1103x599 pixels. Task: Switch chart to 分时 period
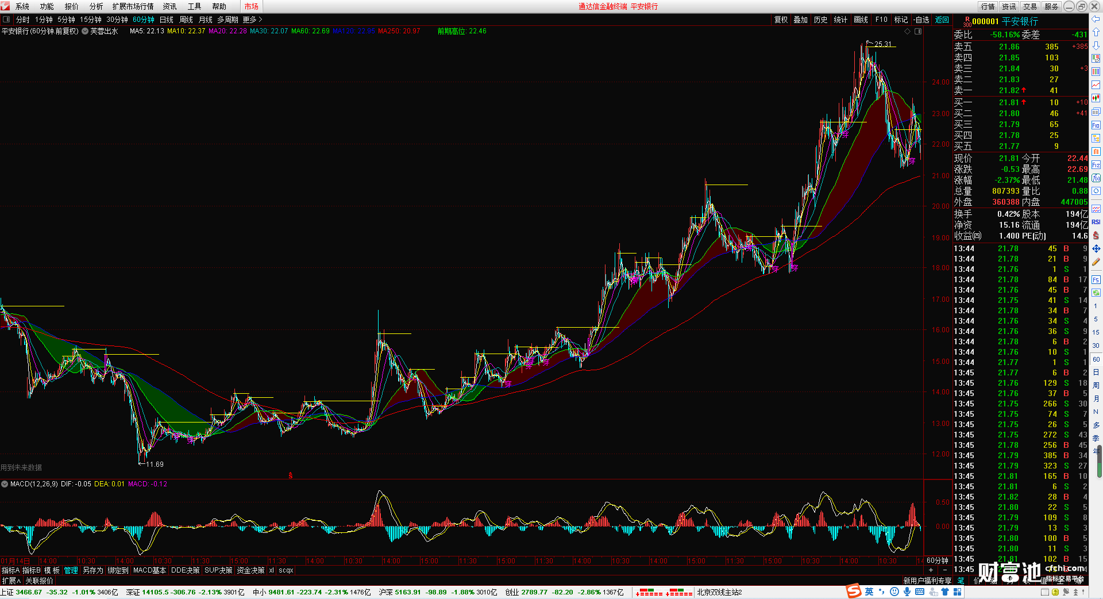(x=23, y=20)
